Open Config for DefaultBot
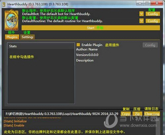The width and height of the screenshot is (165, 135). tap(153, 14)
